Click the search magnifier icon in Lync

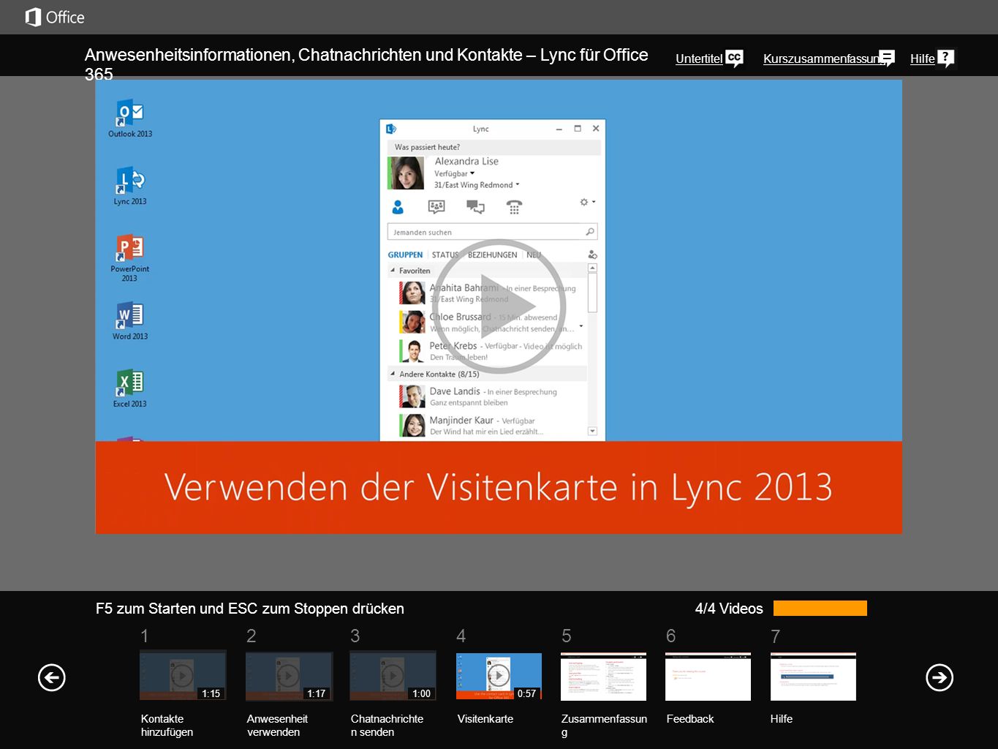coord(590,232)
